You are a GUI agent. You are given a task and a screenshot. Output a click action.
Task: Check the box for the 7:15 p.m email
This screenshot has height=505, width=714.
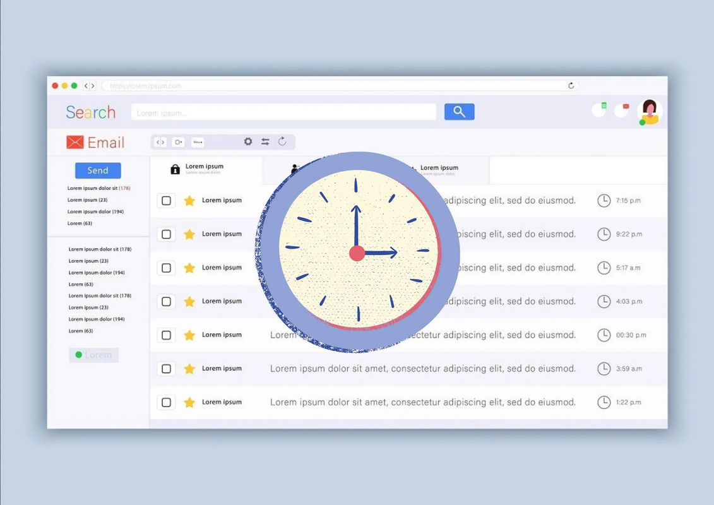166,200
